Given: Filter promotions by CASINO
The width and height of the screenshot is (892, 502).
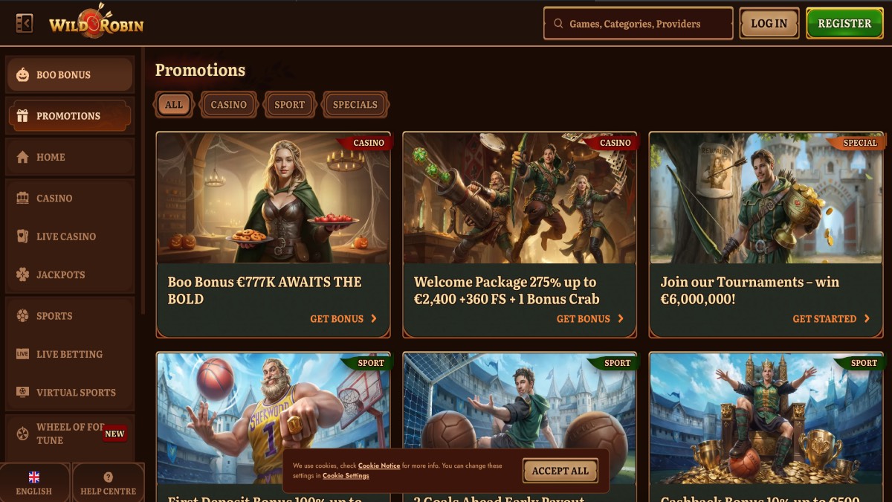Looking at the screenshot, I should coord(228,105).
